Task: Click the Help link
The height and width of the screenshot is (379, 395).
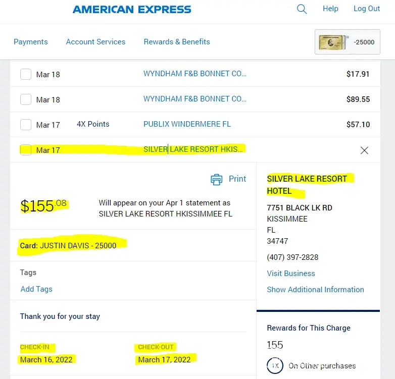Action: point(330,9)
